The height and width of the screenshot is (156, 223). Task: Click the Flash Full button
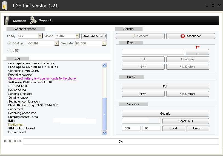(143, 59)
